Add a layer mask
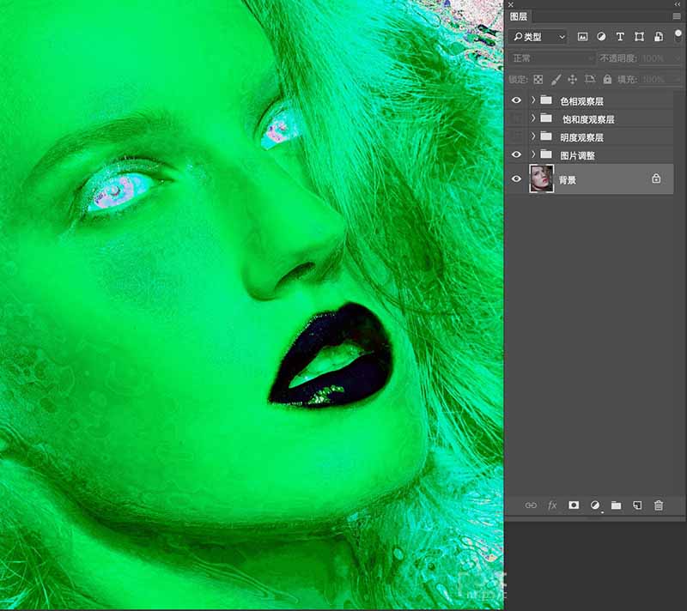 [574, 505]
